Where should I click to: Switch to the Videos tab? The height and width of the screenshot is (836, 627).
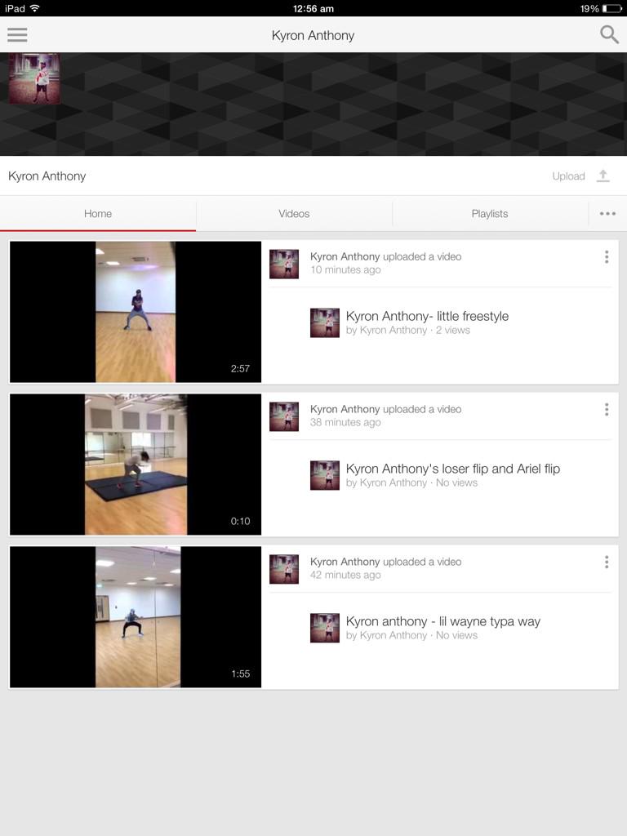point(294,213)
